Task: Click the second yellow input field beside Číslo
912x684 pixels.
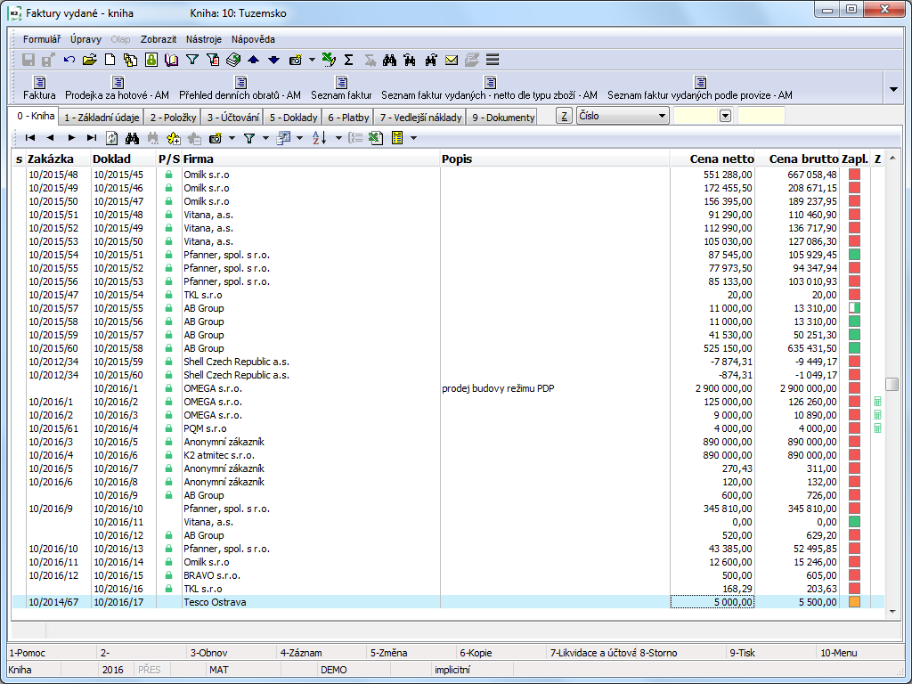Action: pyautogui.click(x=761, y=116)
